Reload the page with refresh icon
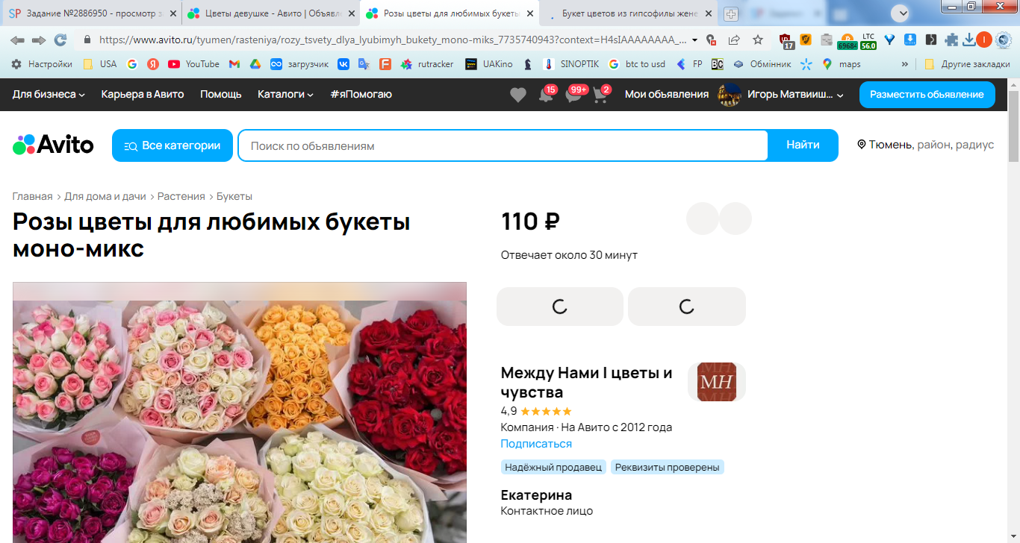Viewport: 1020px width, 543px height. click(60, 40)
